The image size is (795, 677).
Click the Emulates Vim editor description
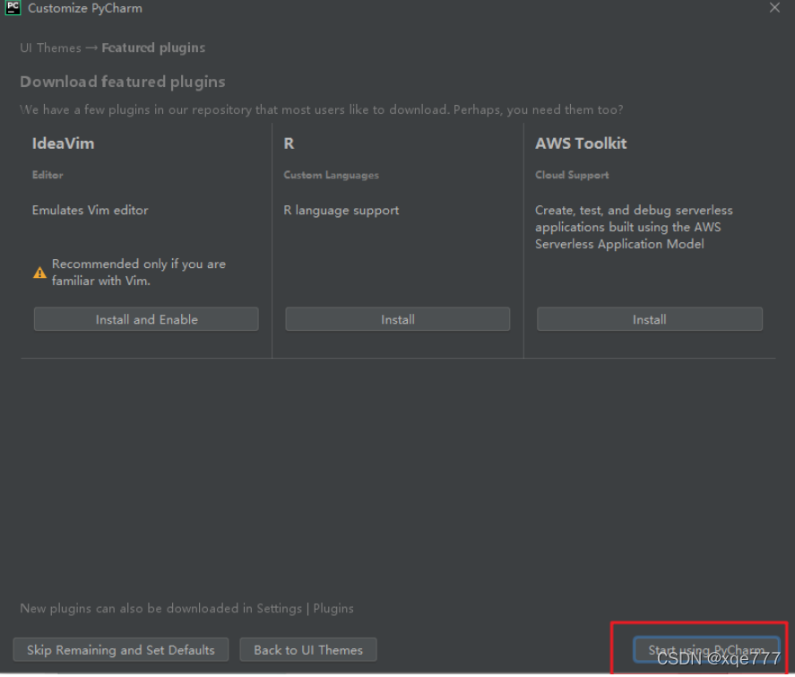pos(91,210)
